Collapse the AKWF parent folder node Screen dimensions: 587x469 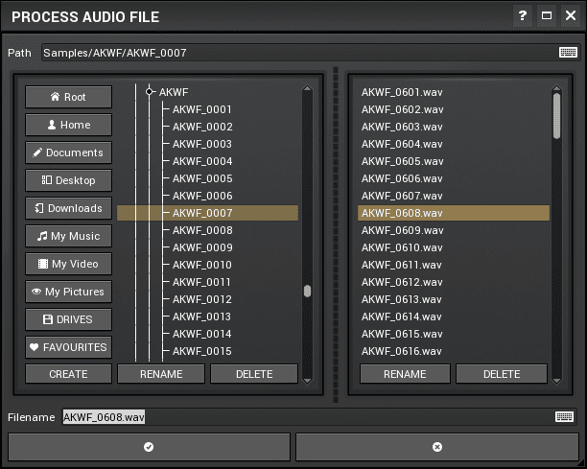[150, 92]
